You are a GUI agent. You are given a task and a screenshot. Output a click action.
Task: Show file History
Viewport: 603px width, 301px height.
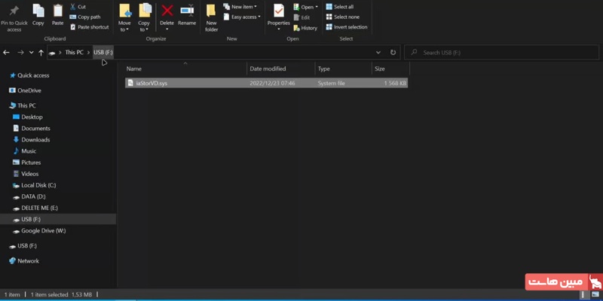[x=305, y=28]
